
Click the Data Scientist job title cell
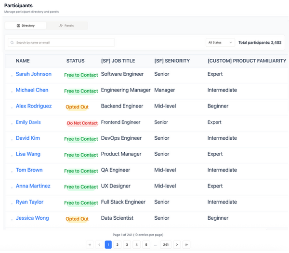pyautogui.click(x=117, y=218)
